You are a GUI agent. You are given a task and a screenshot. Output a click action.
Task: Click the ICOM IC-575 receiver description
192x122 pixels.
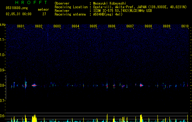click(122, 11)
